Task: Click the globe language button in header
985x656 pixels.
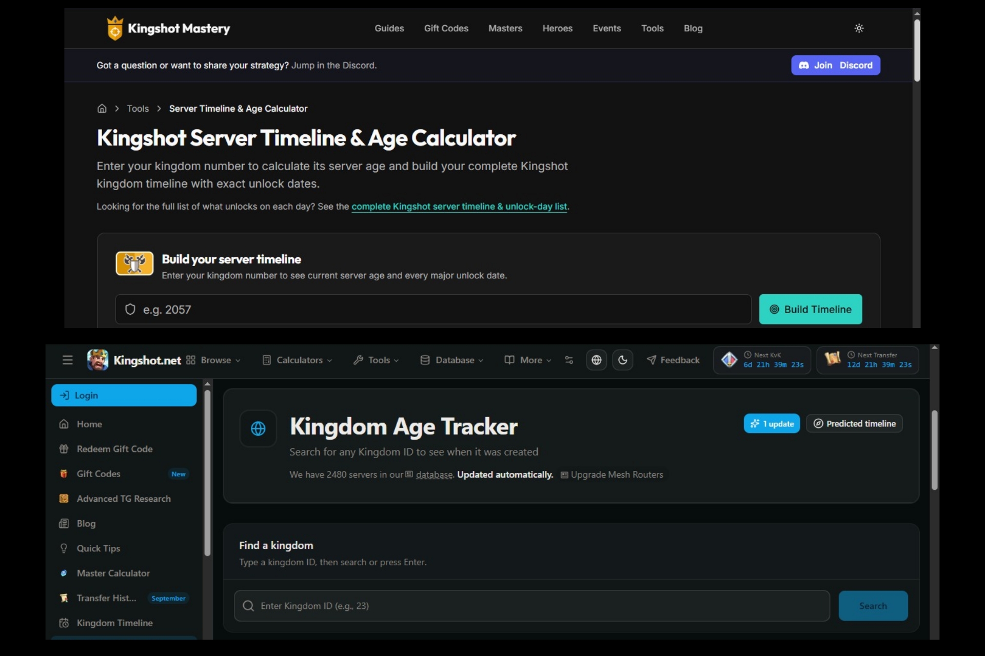Action: pos(596,360)
